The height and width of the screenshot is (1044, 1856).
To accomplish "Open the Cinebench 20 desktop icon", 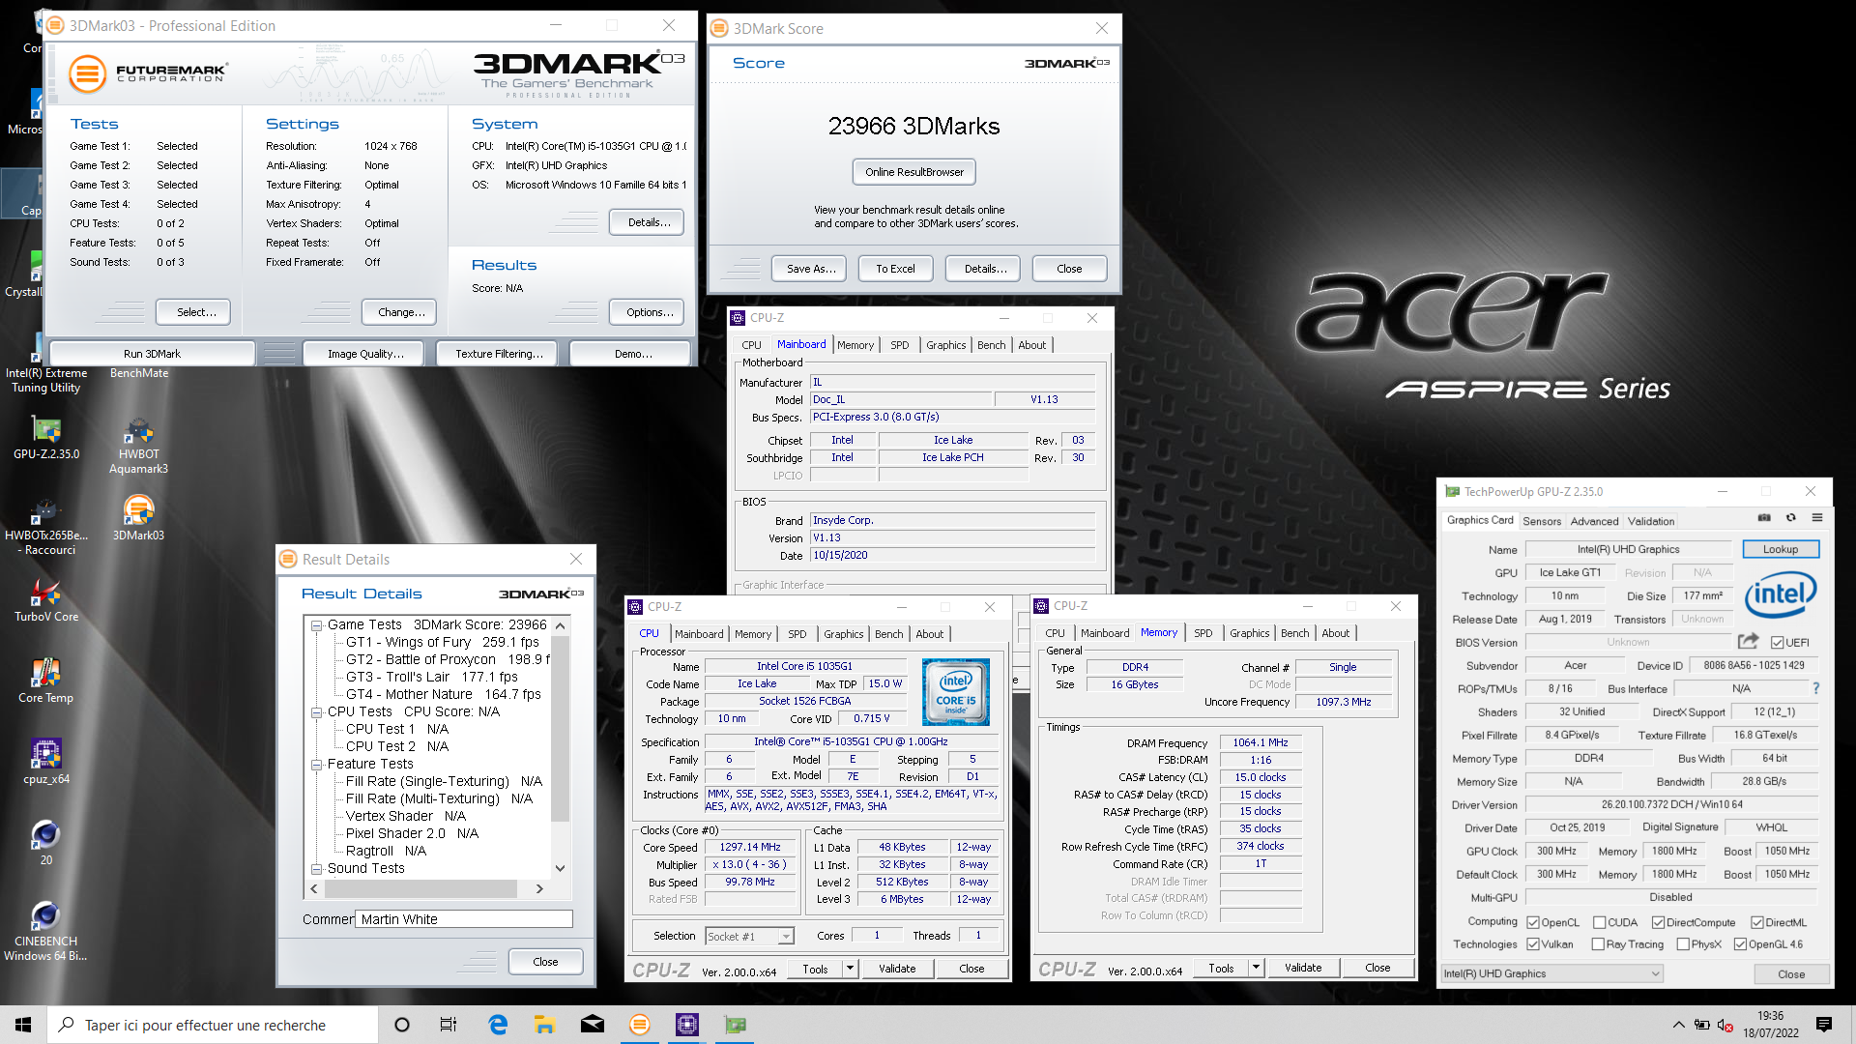I will 46,841.
